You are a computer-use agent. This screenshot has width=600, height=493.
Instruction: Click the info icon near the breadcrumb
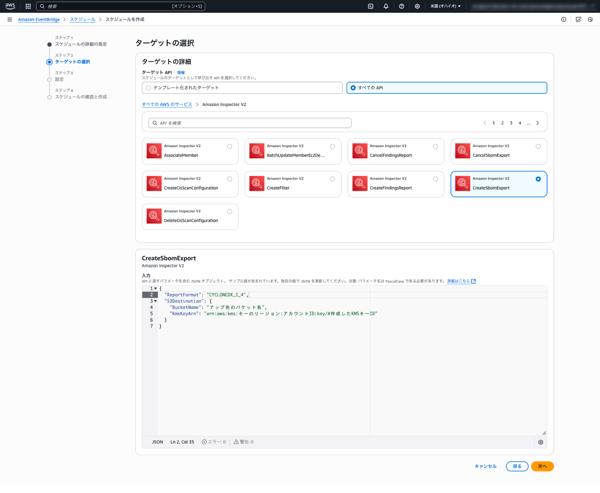[564, 19]
